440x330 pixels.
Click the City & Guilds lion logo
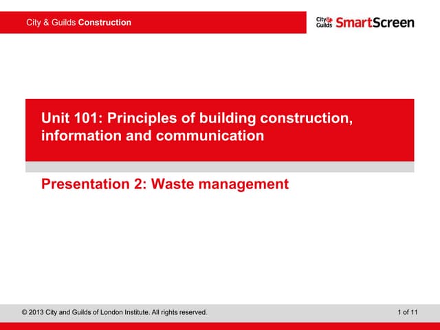coord(324,22)
